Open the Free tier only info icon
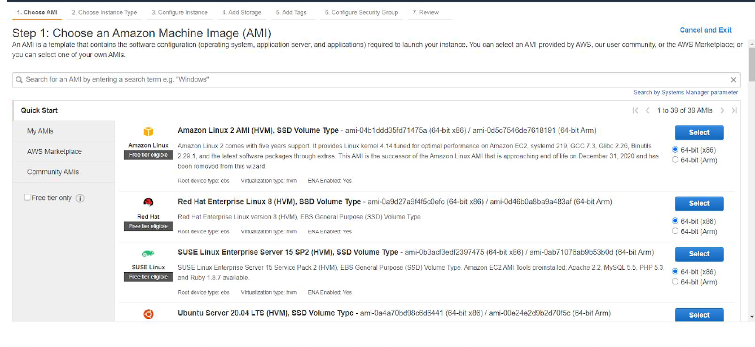755x347 pixels. (x=80, y=198)
